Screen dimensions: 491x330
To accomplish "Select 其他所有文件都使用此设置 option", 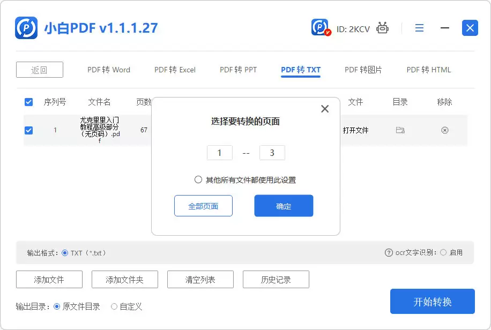I will [x=198, y=179].
